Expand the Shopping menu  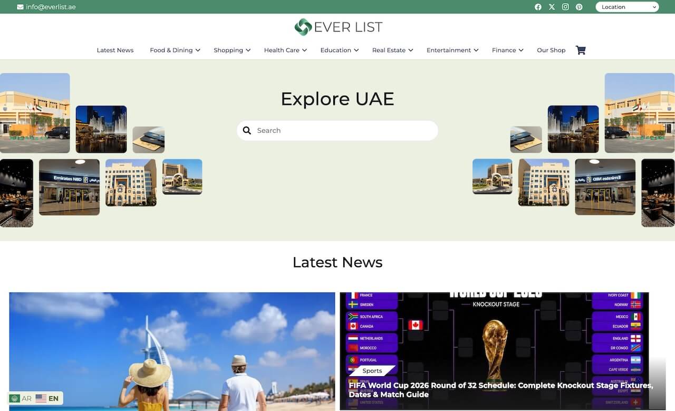point(232,50)
